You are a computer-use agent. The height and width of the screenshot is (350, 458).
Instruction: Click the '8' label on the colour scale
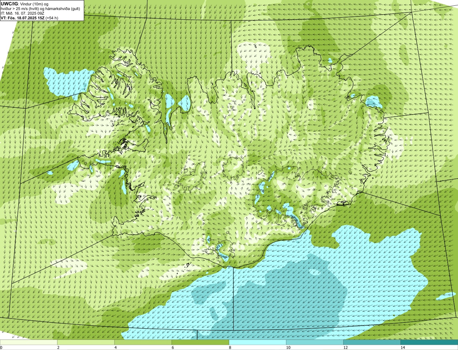pyautogui.click(x=230, y=347)
